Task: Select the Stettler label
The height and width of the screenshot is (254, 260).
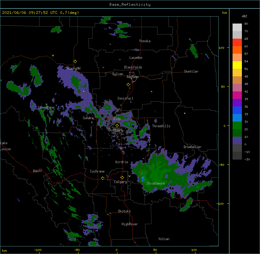Action: tap(191, 71)
